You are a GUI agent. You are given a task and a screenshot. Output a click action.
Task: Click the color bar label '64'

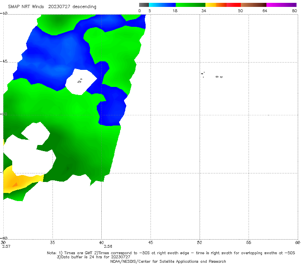[265, 11]
